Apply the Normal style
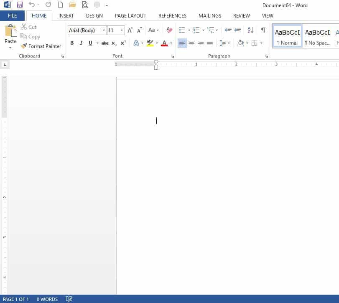This screenshot has width=339, height=303. 287,36
